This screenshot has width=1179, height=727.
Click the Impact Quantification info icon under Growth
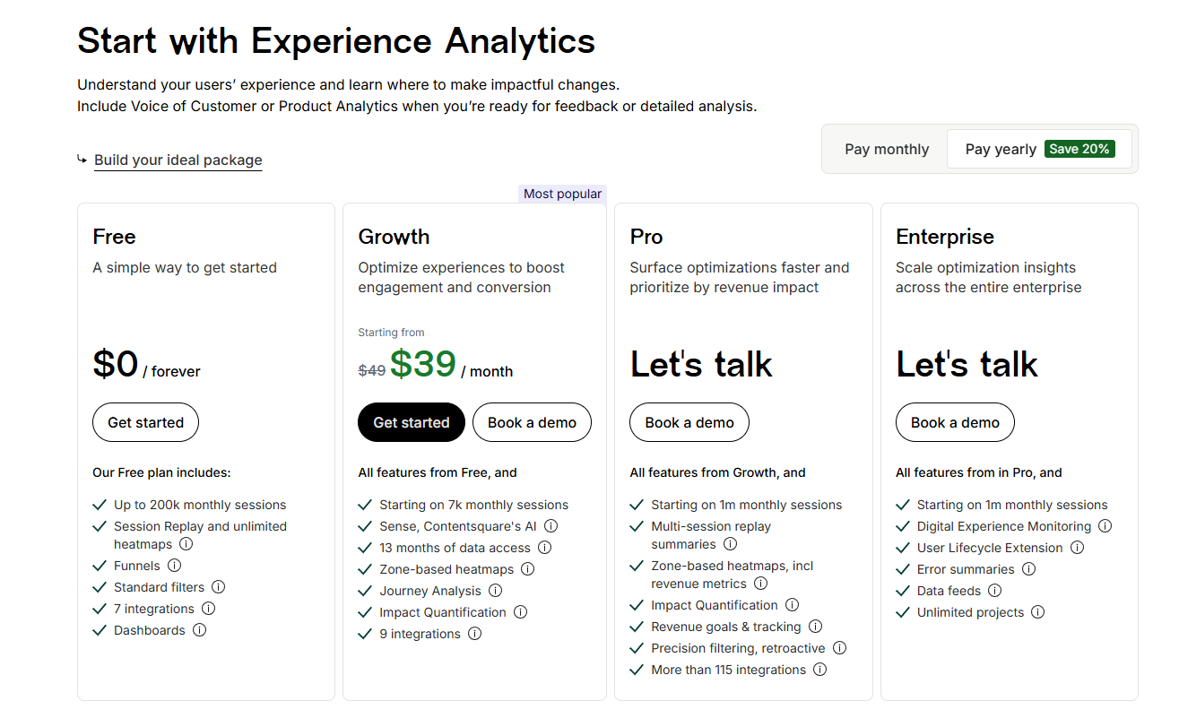tap(521, 611)
